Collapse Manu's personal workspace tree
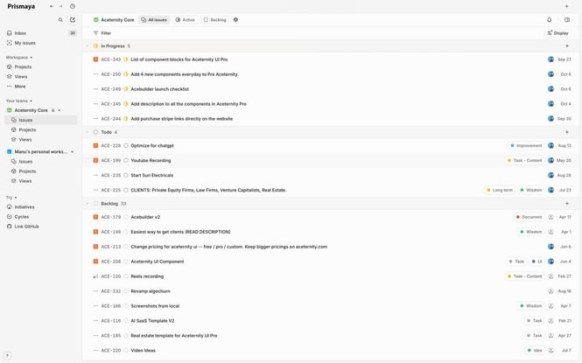 (73, 151)
